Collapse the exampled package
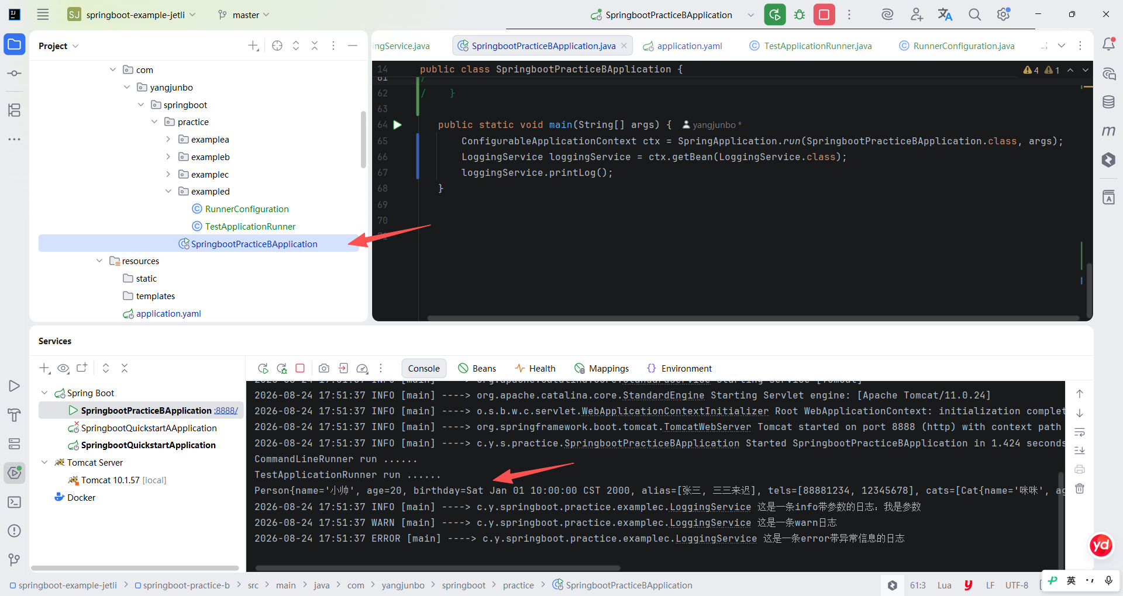Screen dimensions: 1123x596 [x=168, y=191]
